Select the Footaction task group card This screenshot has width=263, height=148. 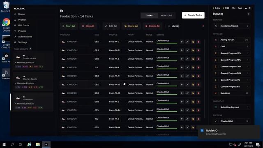click(33, 102)
